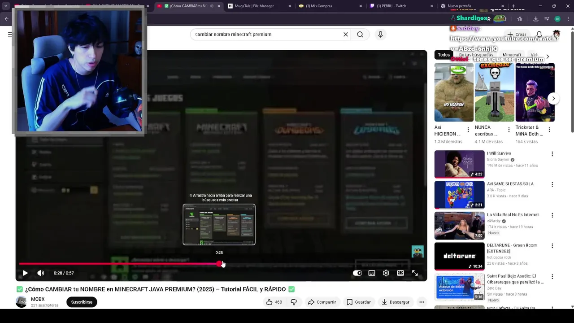Open the MOBX channel avatar
Viewport: 574px width, 323px height.
coord(21,302)
